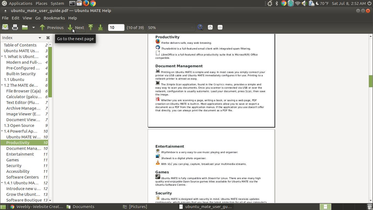Jump to the last page arrow icon

100,27
